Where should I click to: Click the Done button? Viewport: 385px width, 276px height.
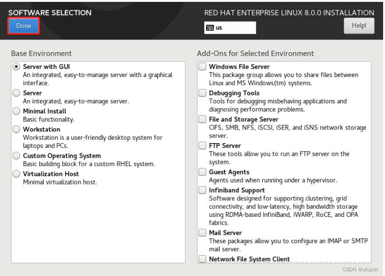point(23,26)
